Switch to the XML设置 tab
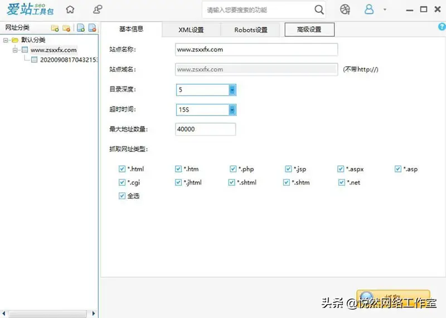Image resolution: width=446 pixels, height=318 pixels. click(191, 30)
